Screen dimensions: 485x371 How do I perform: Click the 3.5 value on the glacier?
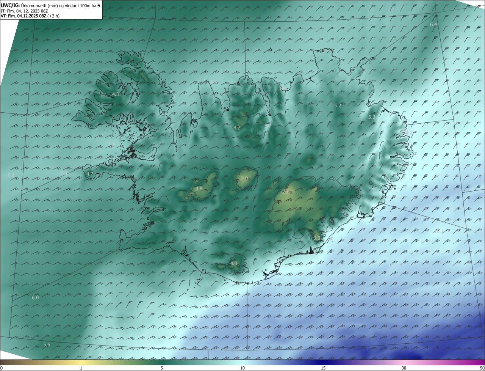click(x=199, y=189)
